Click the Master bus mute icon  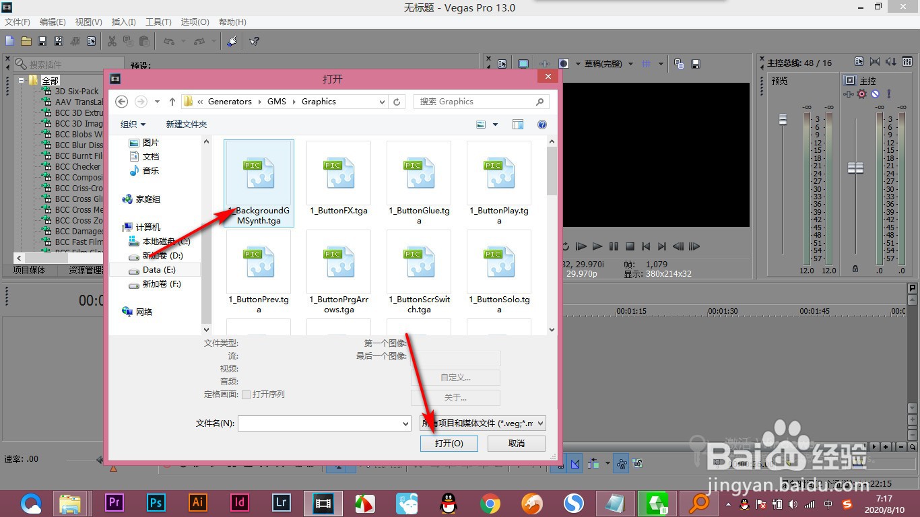(x=876, y=94)
